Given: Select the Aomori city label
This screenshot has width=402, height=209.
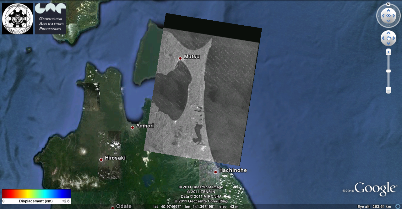Looking at the screenshot, I should coord(145,126).
